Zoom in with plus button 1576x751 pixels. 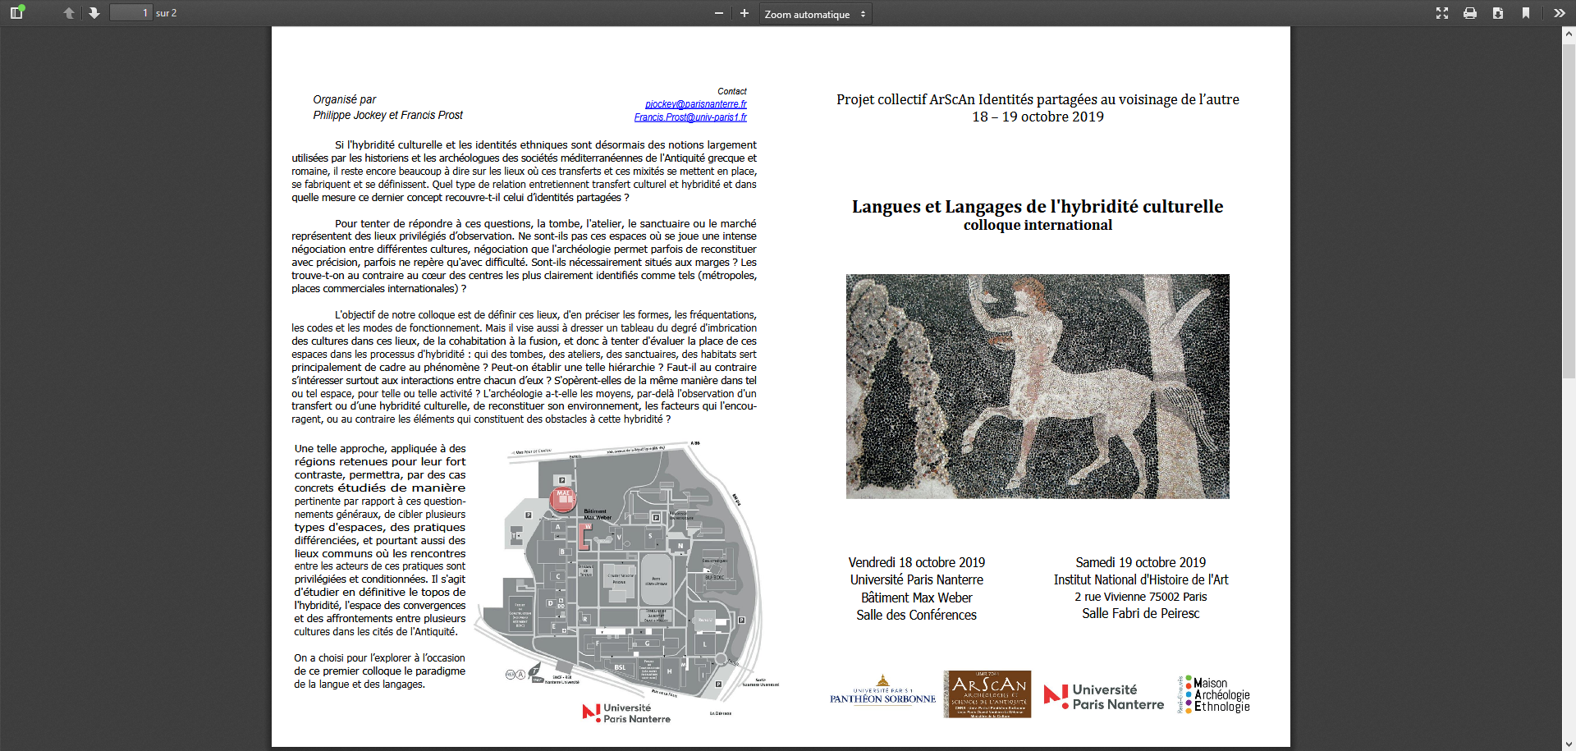(x=744, y=13)
